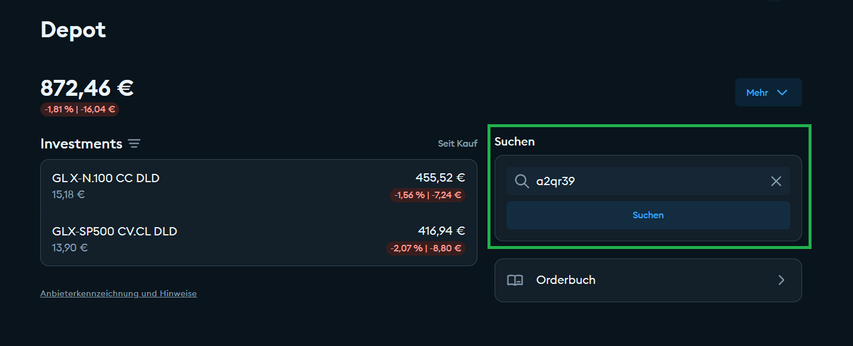Open the Mehr dropdown
This screenshot has width=853, height=346.
[x=768, y=93]
